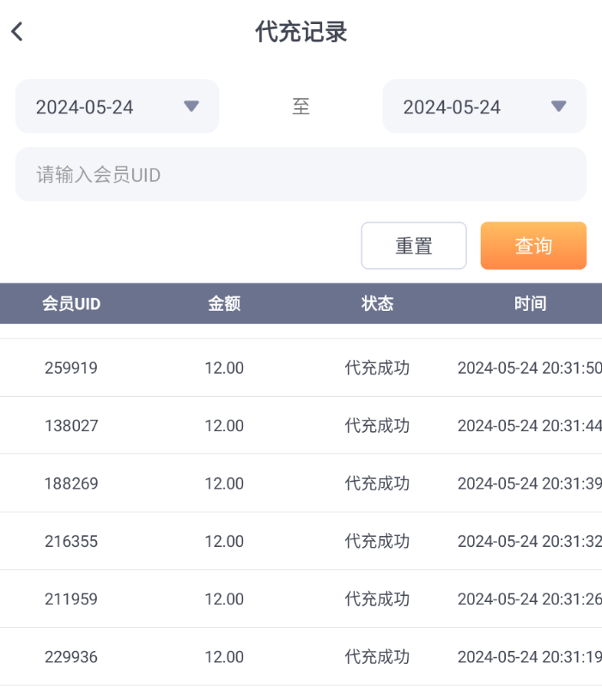The image size is (602, 687).
Task: Select the record with UID 216355
Action: [x=71, y=541]
